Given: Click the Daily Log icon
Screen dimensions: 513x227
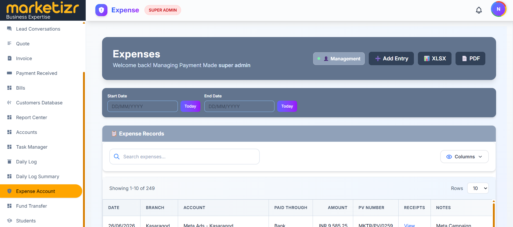Looking at the screenshot, I should [9, 162].
